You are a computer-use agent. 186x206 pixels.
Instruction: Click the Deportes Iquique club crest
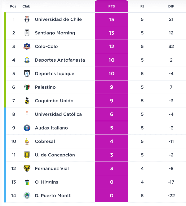point(27,74)
